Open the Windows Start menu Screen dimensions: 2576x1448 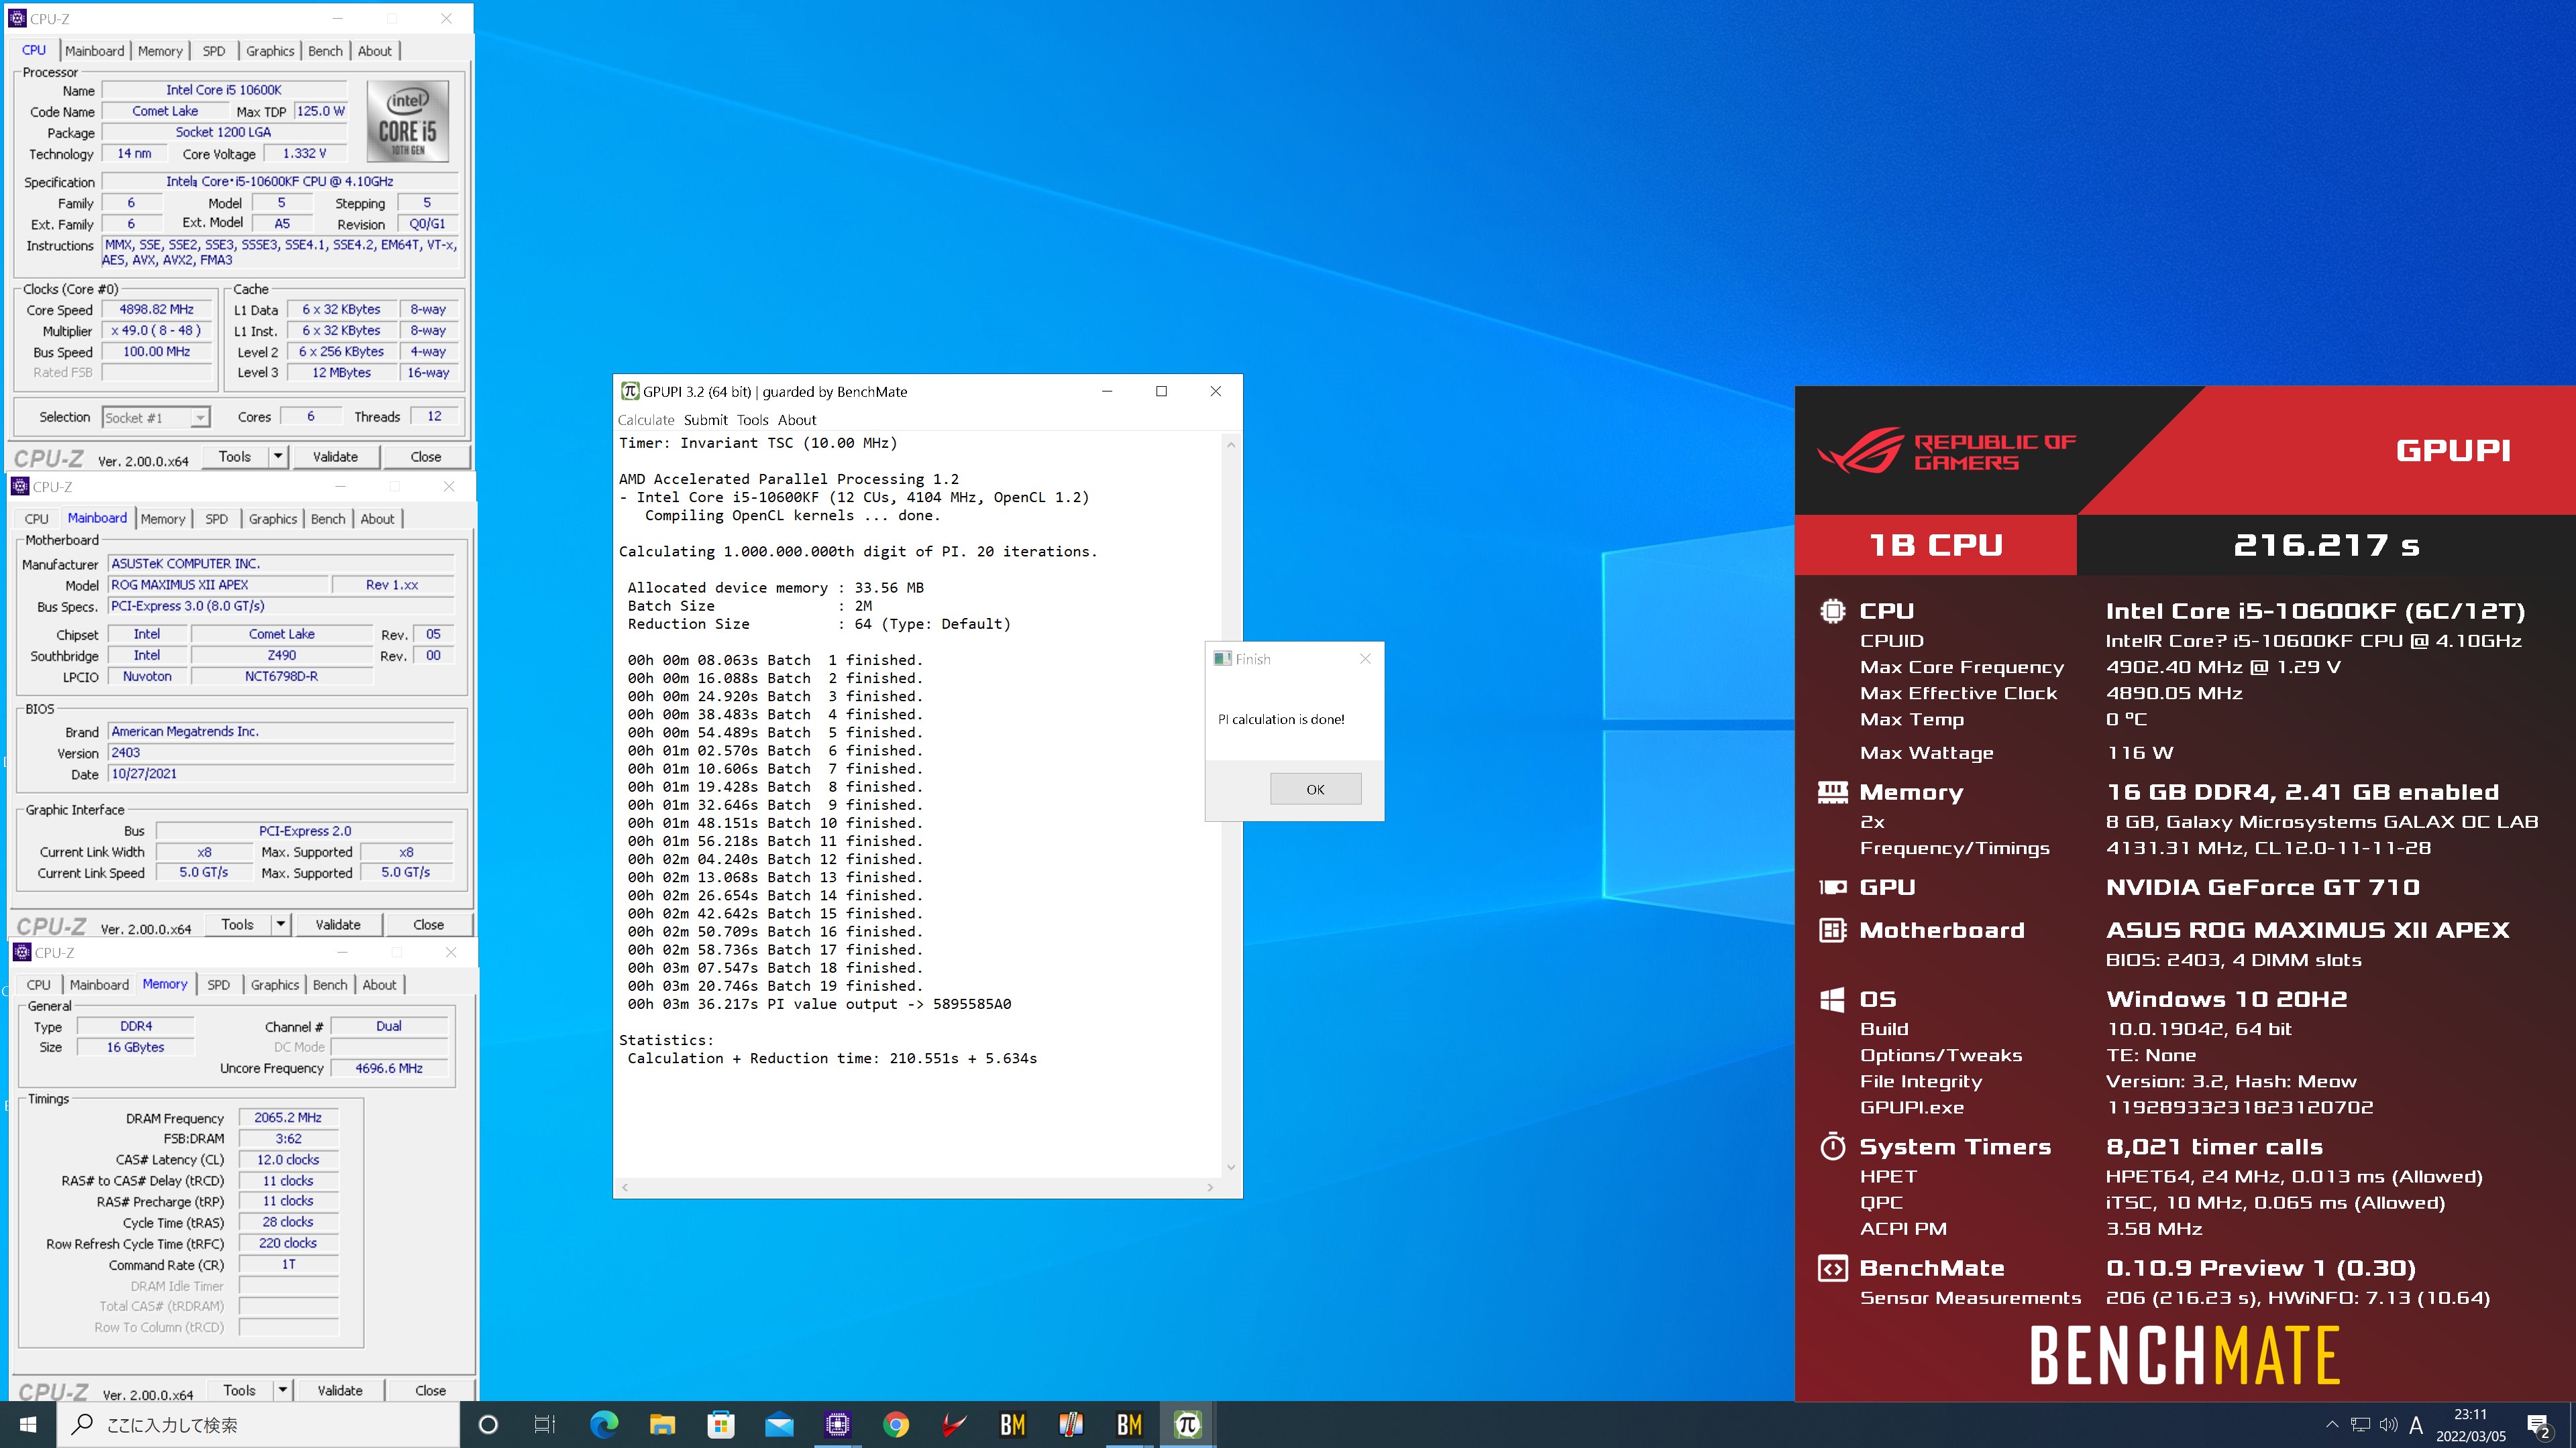(28, 1424)
